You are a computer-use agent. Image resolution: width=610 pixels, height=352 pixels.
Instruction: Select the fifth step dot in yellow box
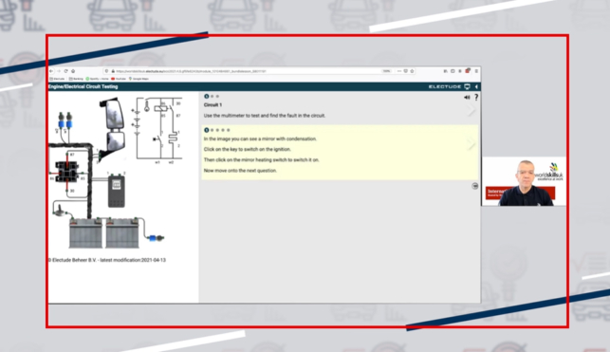(229, 130)
